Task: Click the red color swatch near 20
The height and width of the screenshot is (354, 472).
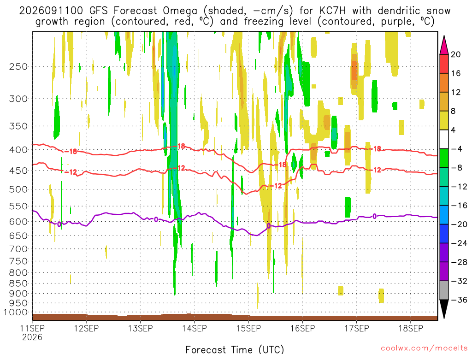Action: 444,64
